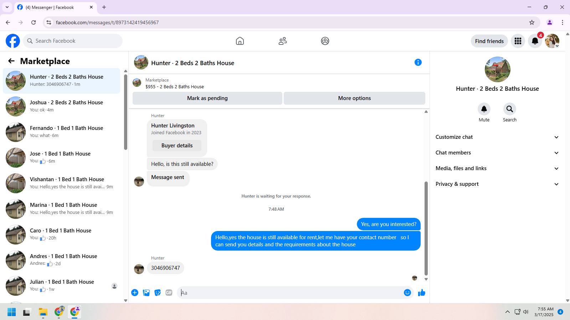
Task: Send a thumbs-up like
Action: [422, 293]
